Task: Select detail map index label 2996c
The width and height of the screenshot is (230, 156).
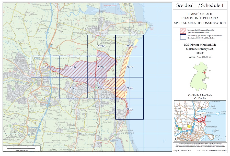Action: (130, 109)
